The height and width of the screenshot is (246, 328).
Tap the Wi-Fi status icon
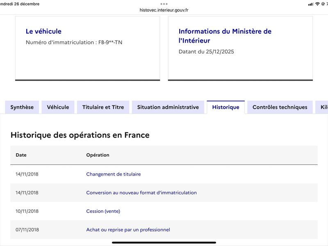click(x=317, y=4)
